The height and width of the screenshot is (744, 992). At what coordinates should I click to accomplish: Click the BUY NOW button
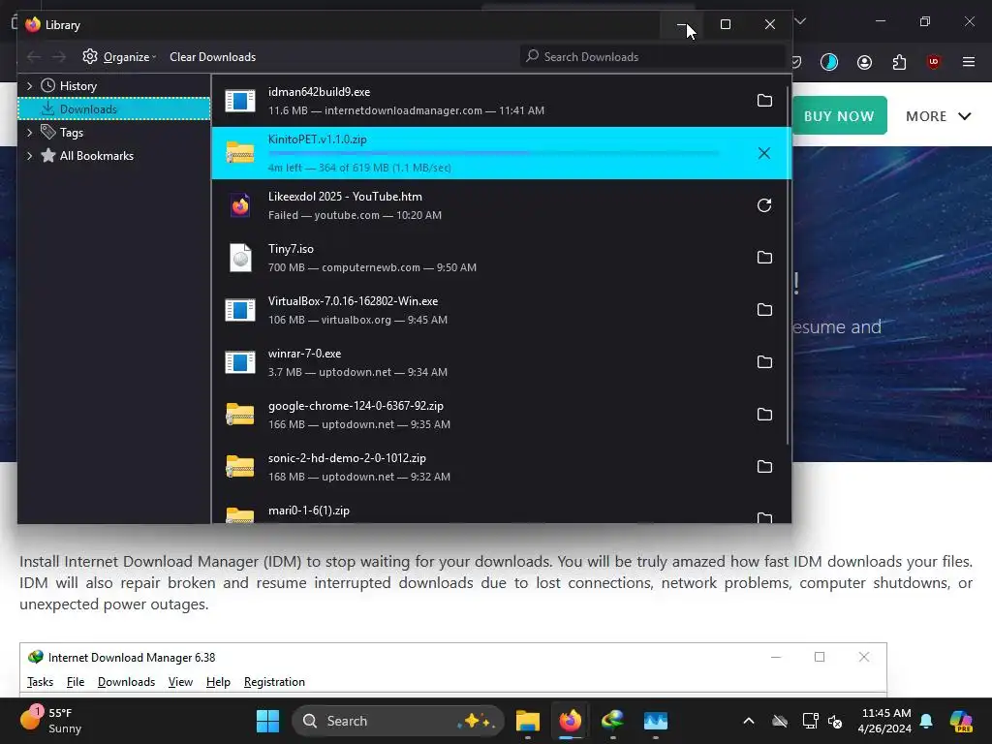tap(839, 116)
